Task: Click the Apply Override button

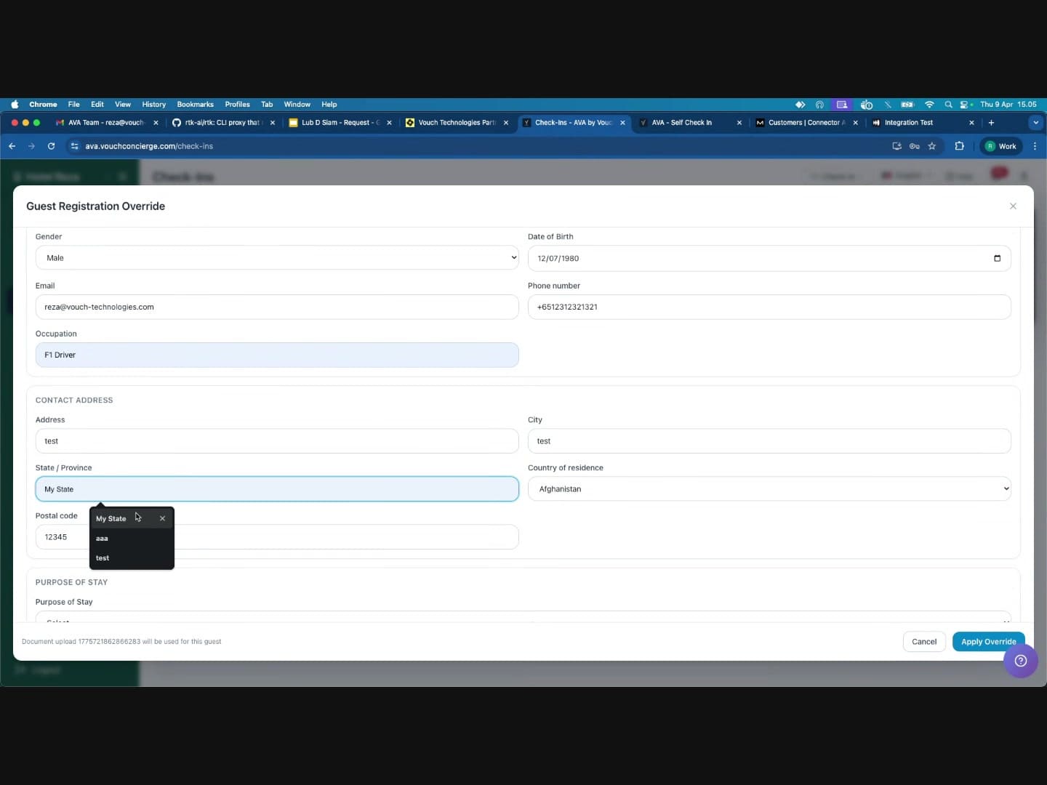Action: [x=988, y=642]
